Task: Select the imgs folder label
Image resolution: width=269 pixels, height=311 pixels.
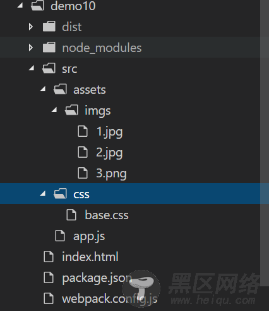Action: pos(97,111)
